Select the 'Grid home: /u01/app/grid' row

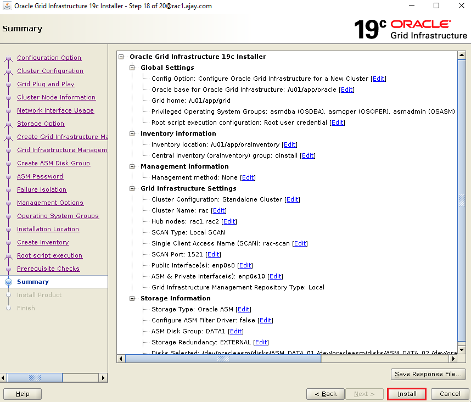pos(191,101)
